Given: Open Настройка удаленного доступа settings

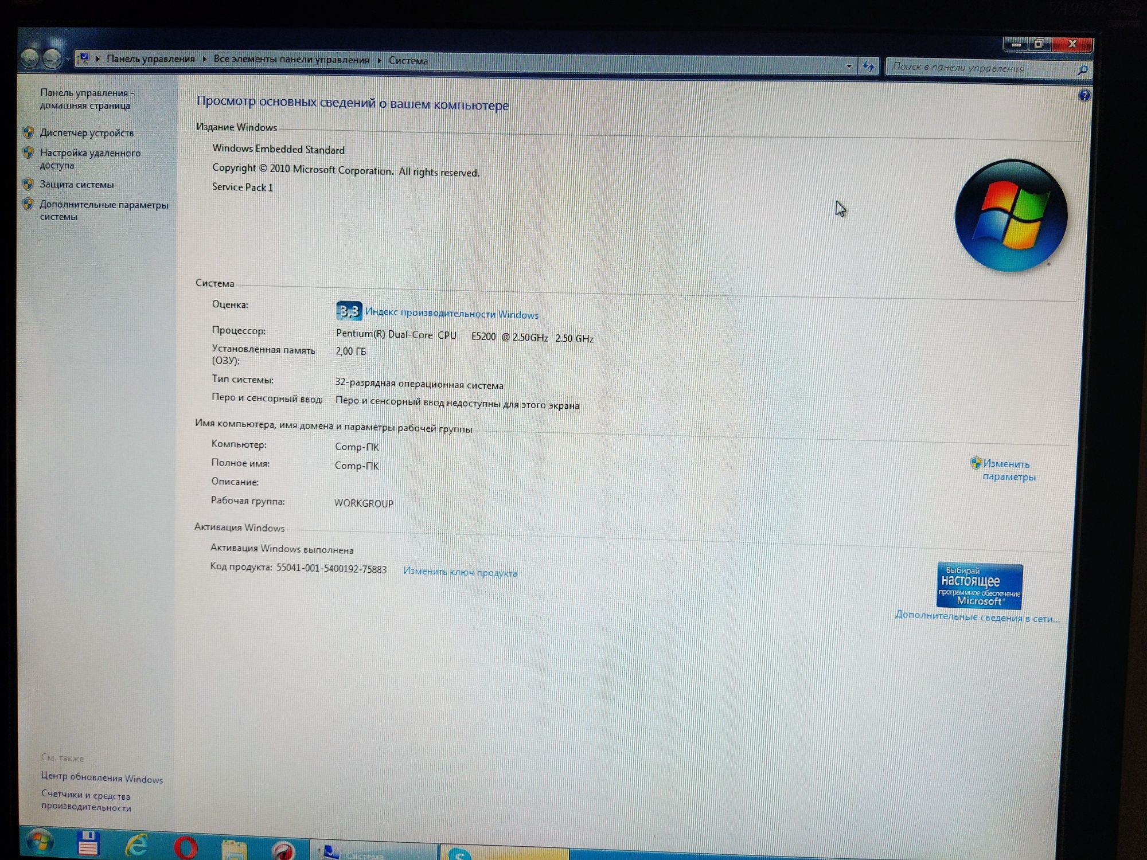Looking at the screenshot, I should tap(90, 159).
